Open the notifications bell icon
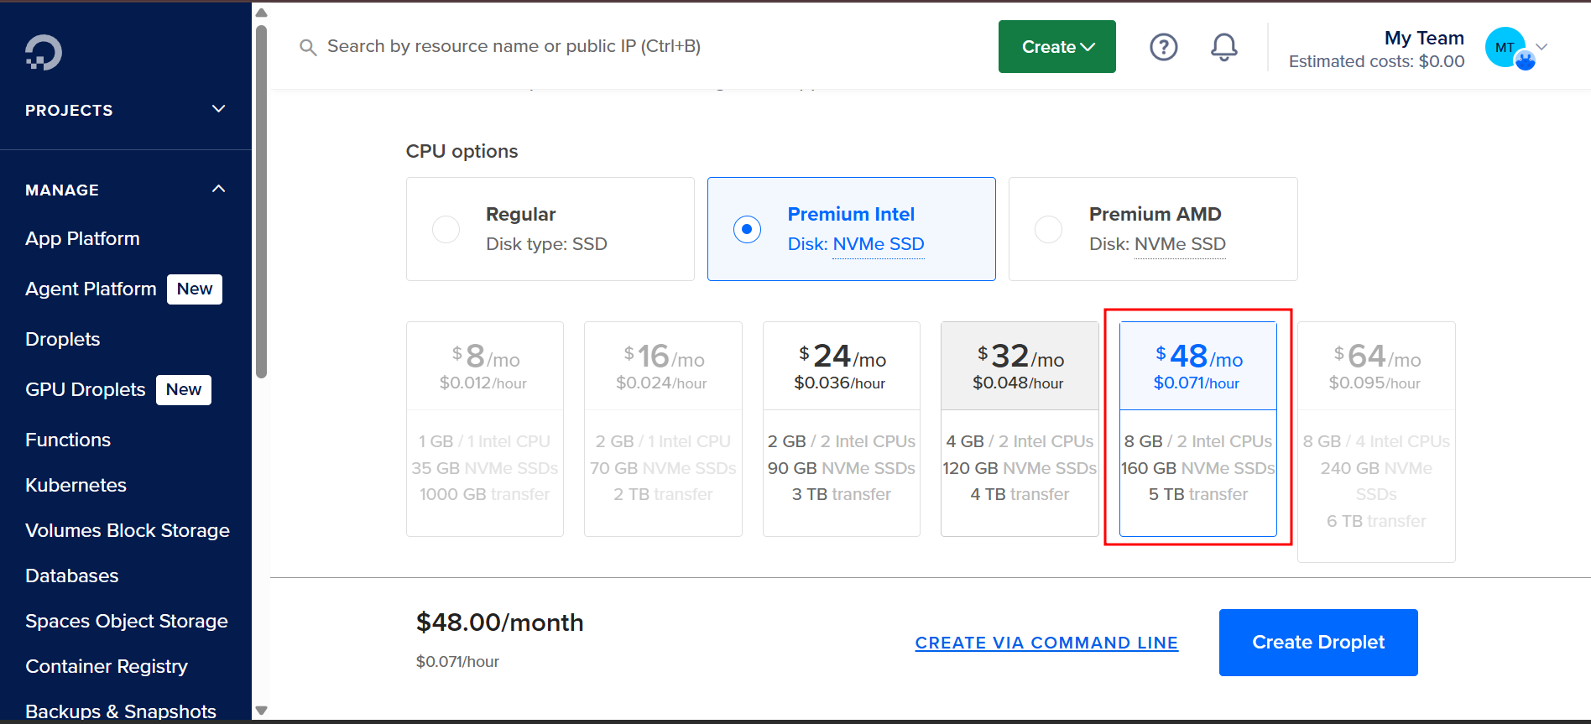 click(x=1223, y=47)
